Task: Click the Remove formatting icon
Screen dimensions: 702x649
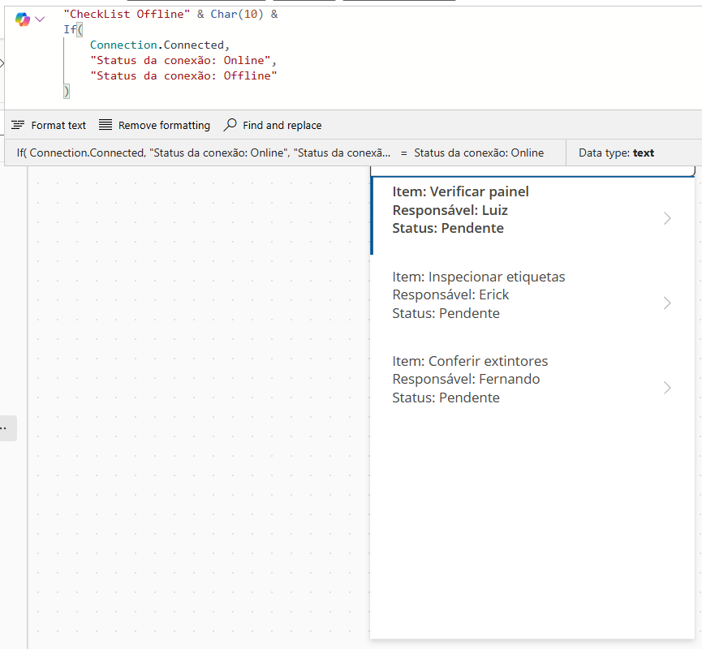Action: pyautogui.click(x=106, y=125)
